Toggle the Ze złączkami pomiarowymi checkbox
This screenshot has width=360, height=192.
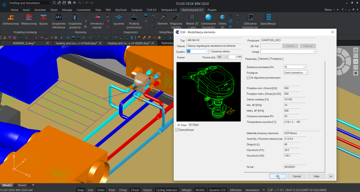coord(248,78)
